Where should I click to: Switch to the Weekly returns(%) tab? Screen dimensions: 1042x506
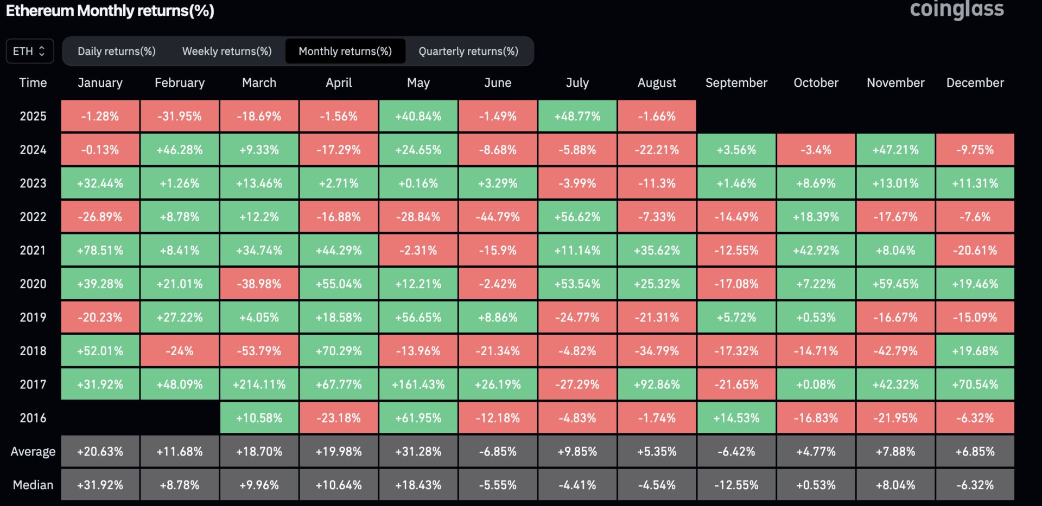[x=227, y=51]
